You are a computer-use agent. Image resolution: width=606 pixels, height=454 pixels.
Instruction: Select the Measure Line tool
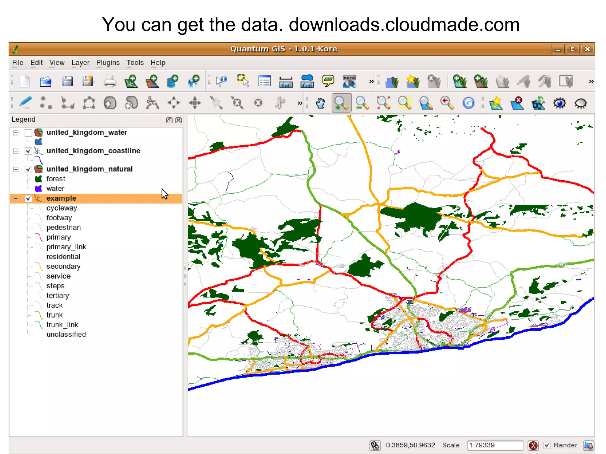(286, 82)
